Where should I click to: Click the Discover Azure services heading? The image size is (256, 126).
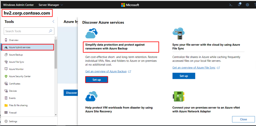(103, 22)
